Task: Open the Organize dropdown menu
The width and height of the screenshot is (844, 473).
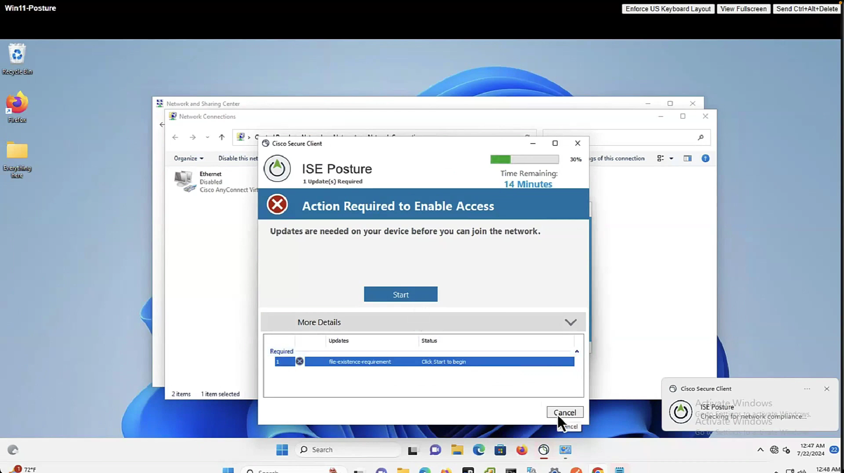Action: pos(188,158)
